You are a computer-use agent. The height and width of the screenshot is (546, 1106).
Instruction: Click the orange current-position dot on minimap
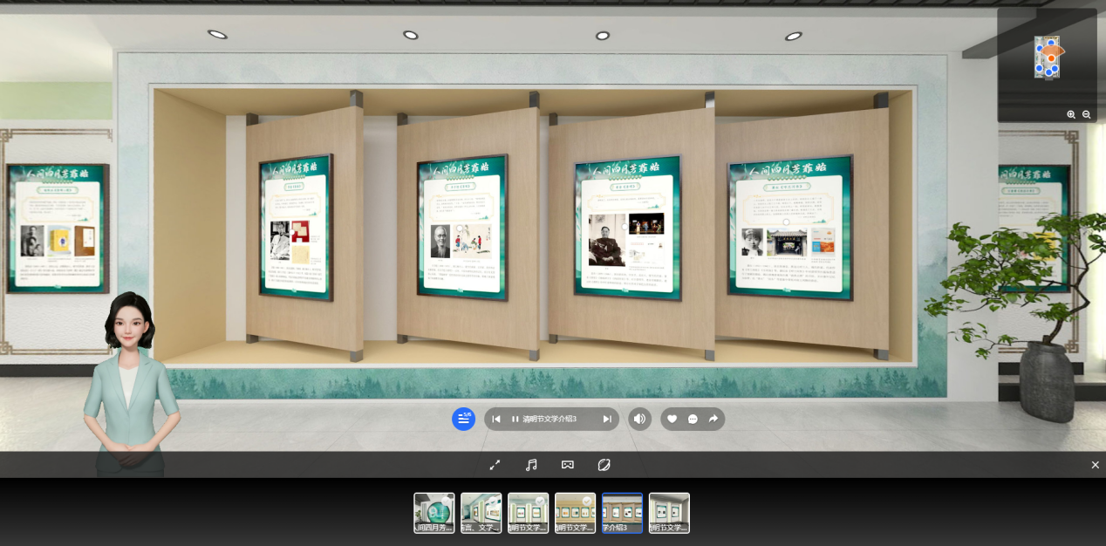point(1051,58)
